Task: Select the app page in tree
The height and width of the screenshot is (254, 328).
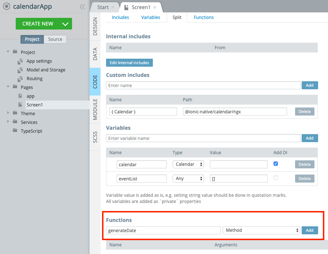Action: [x=31, y=96]
